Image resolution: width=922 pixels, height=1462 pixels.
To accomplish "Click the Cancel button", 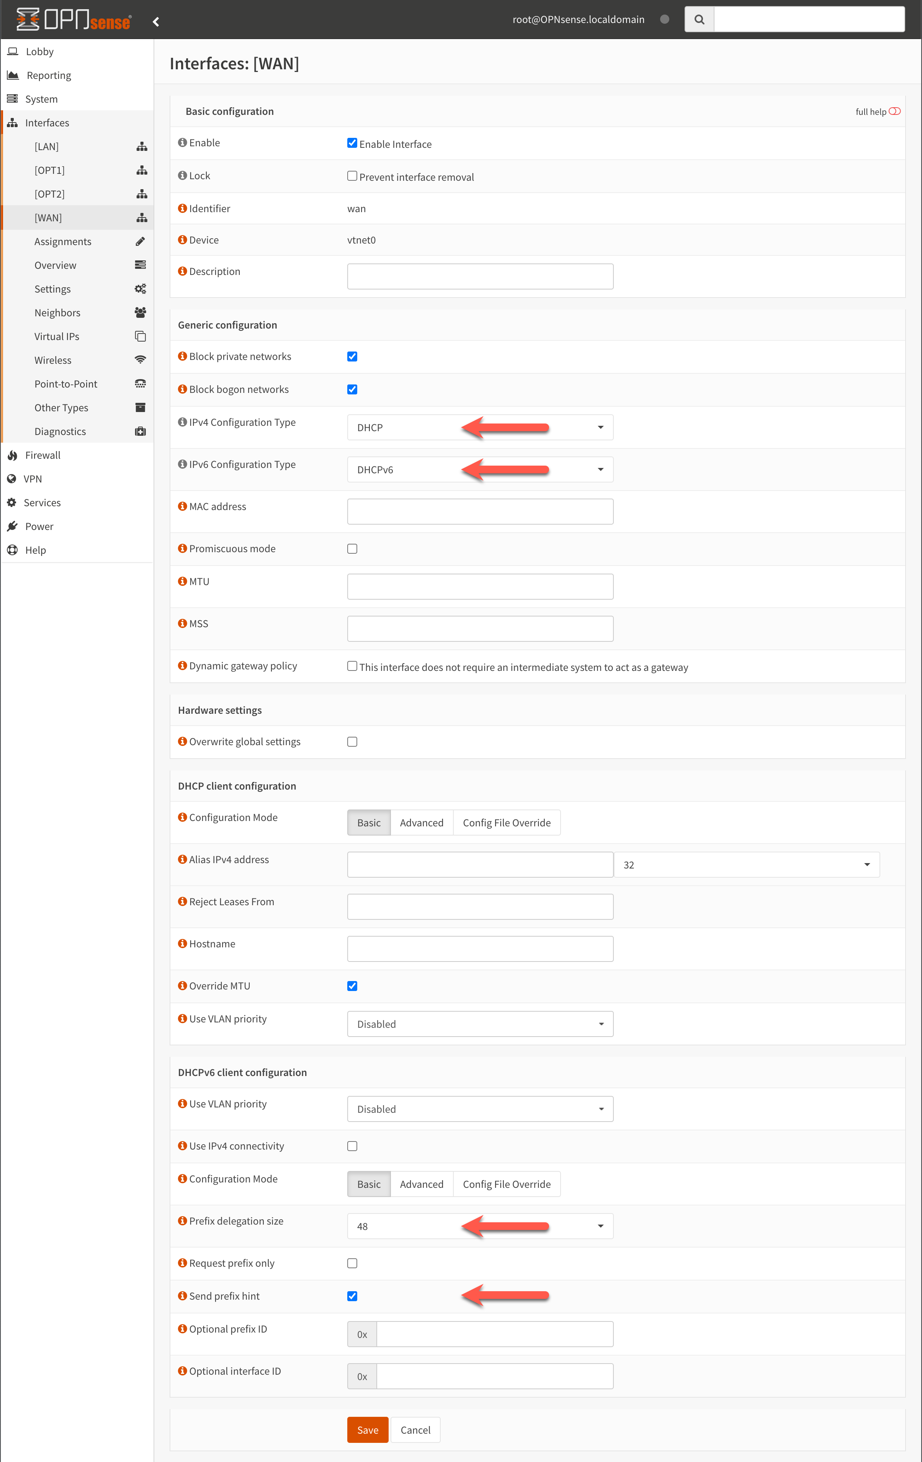I will point(415,1430).
